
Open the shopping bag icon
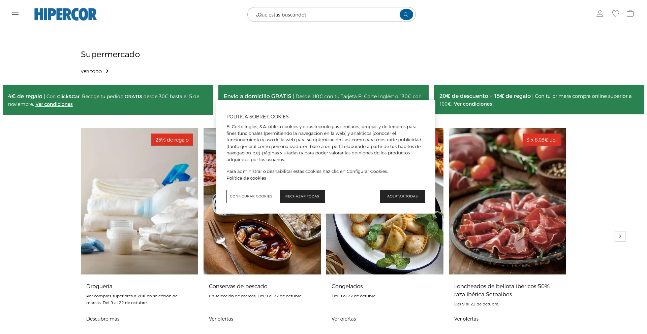point(630,13)
